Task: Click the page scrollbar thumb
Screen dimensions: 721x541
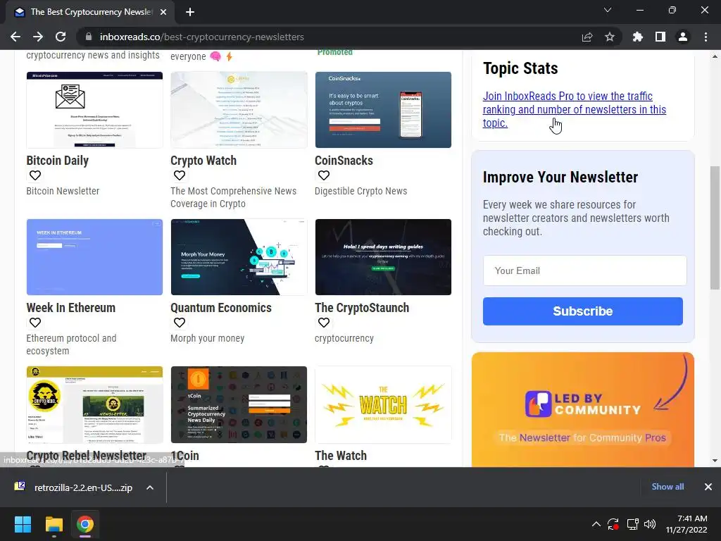Action: coord(715,228)
